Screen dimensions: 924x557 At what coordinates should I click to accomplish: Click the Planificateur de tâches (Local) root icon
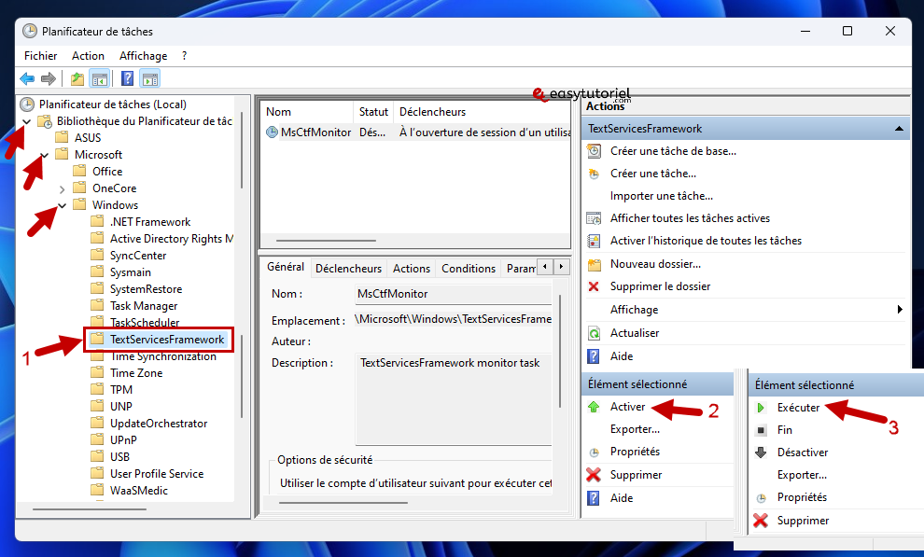pyautogui.click(x=27, y=104)
